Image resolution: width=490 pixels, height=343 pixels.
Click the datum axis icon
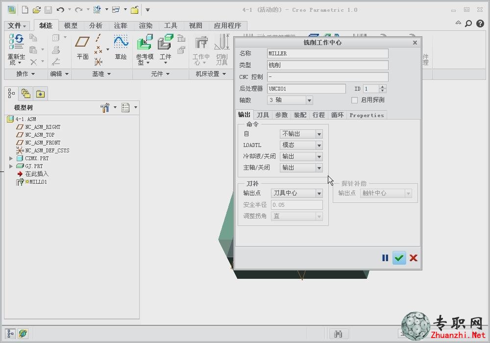[98, 38]
